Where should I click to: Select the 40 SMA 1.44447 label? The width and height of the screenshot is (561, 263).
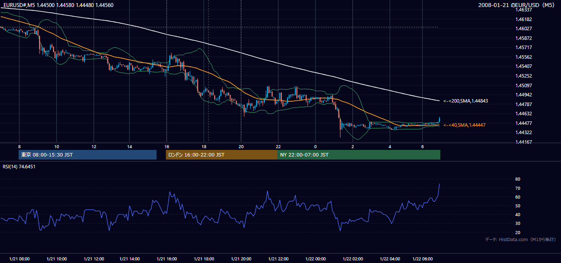(x=464, y=125)
